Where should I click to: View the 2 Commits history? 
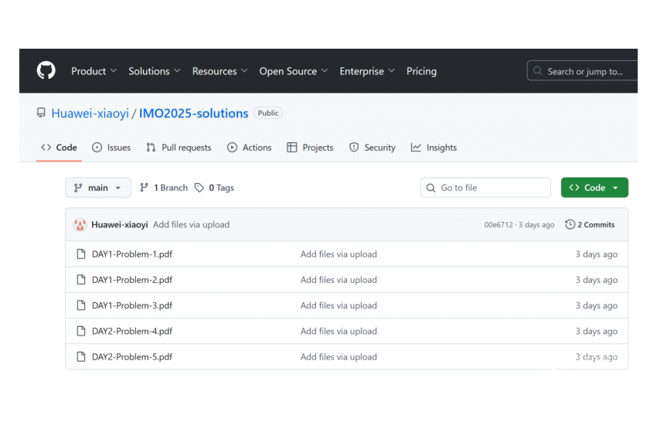(590, 225)
